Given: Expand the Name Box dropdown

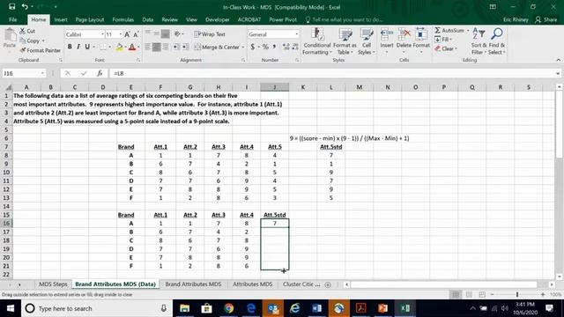Looking at the screenshot, I should click(x=42, y=73).
